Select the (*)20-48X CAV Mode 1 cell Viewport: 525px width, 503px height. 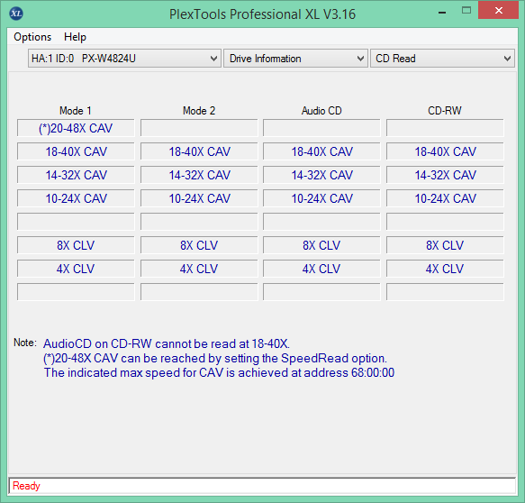[x=76, y=128]
